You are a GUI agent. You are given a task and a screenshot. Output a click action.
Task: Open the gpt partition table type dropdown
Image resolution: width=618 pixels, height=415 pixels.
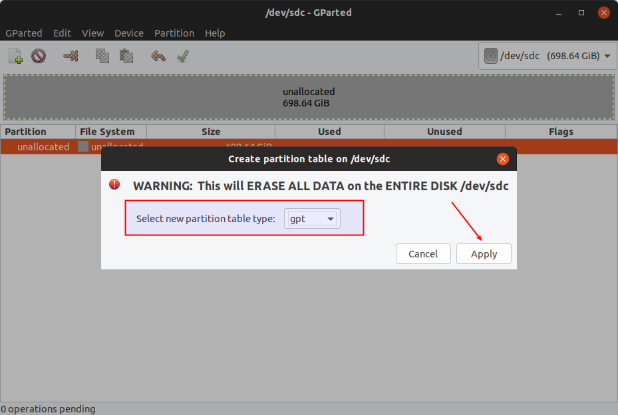point(312,218)
